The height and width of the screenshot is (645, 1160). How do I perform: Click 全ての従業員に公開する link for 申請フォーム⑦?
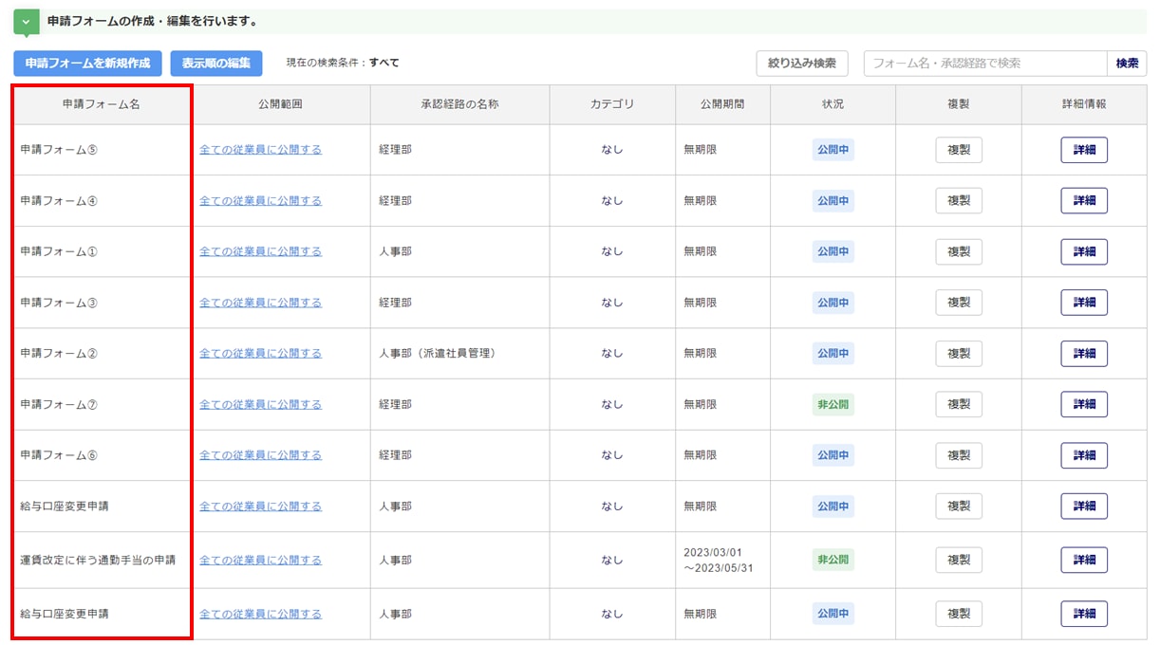click(260, 404)
